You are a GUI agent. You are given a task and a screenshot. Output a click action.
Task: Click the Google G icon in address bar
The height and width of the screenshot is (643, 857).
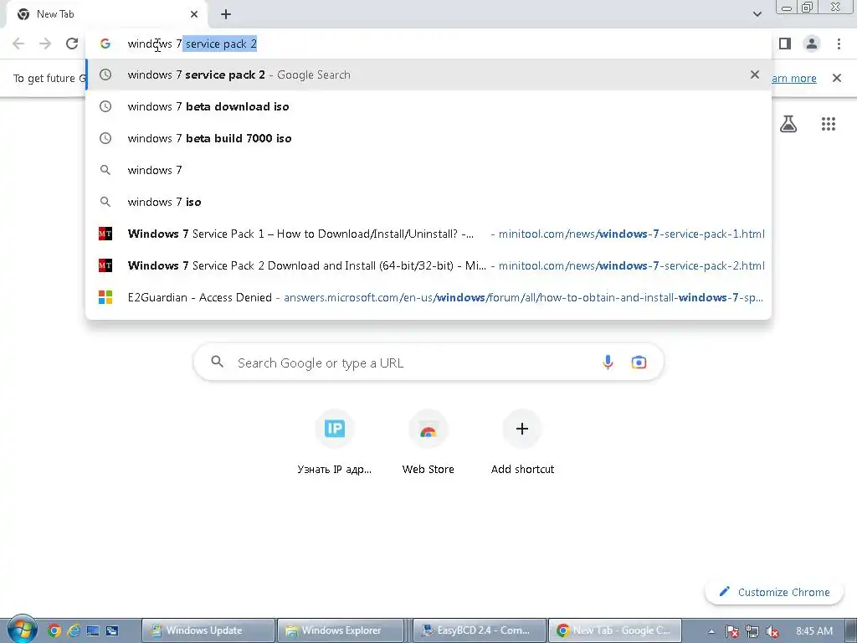coord(105,44)
